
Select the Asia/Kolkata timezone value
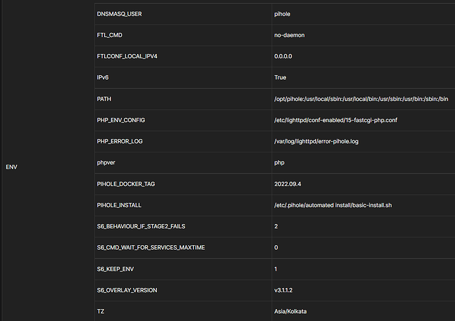[292, 311]
